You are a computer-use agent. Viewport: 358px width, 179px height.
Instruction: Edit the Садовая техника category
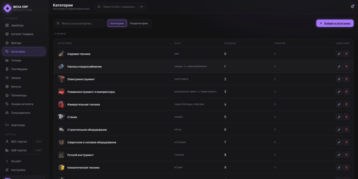click(x=339, y=54)
